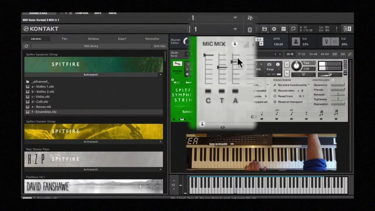Click the info icon beside Controllers
Screen dimensions: 375x211
(333, 80)
